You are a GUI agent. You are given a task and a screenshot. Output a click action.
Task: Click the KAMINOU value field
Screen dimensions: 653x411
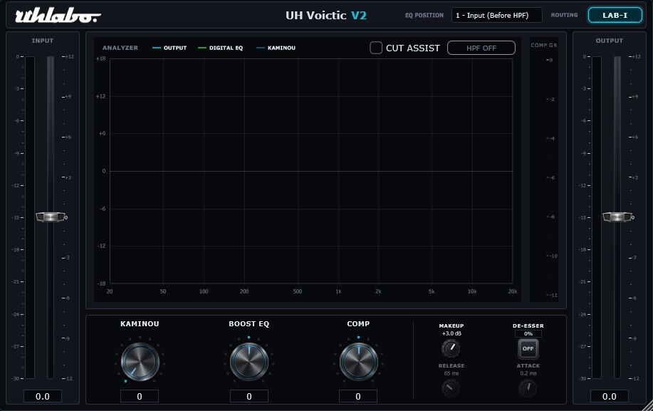(x=140, y=397)
